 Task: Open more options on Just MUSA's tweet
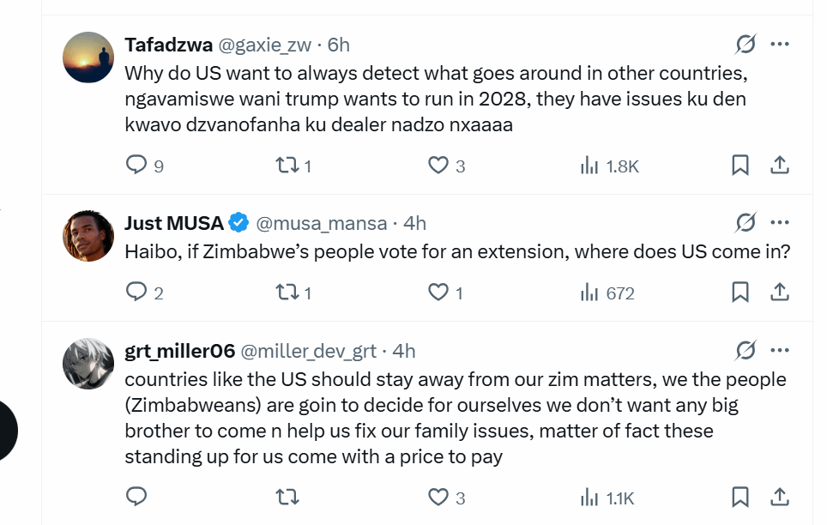pos(779,223)
